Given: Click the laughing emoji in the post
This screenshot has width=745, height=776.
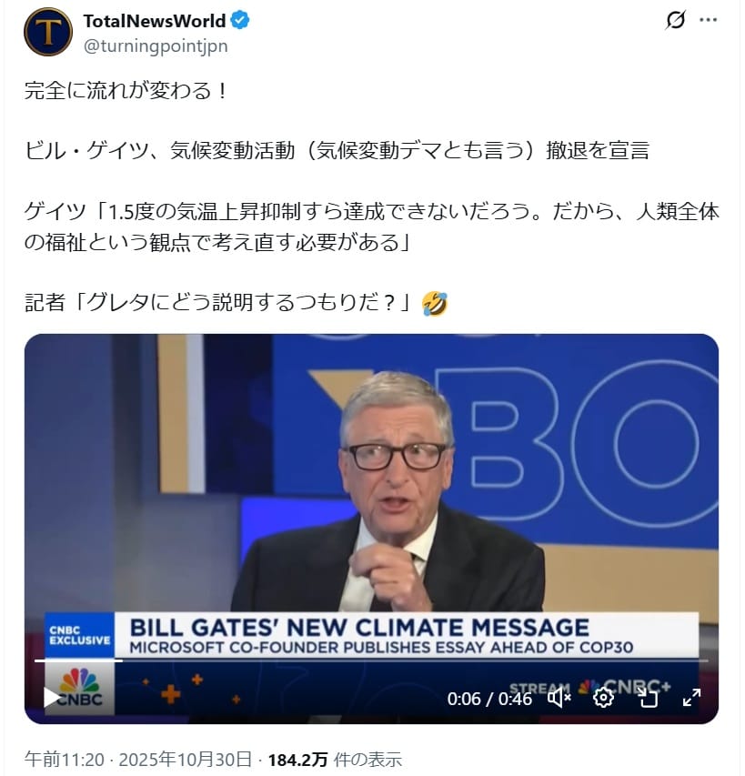Looking at the screenshot, I should tap(434, 303).
